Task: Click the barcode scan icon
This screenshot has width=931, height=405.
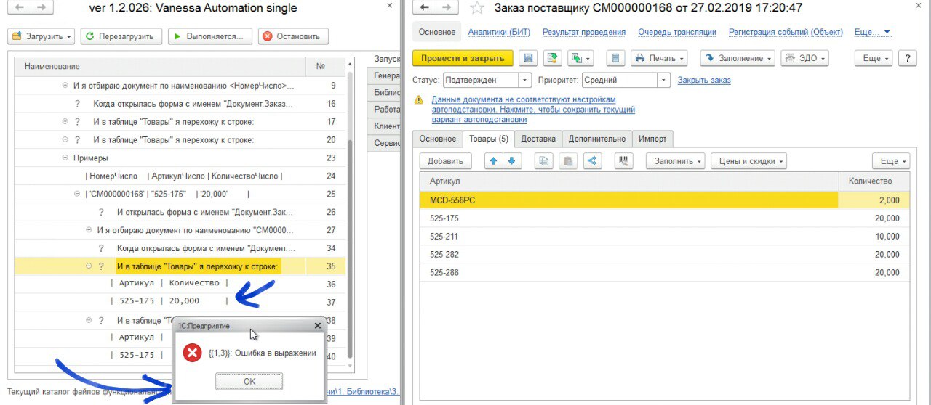Action: coord(623,161)
